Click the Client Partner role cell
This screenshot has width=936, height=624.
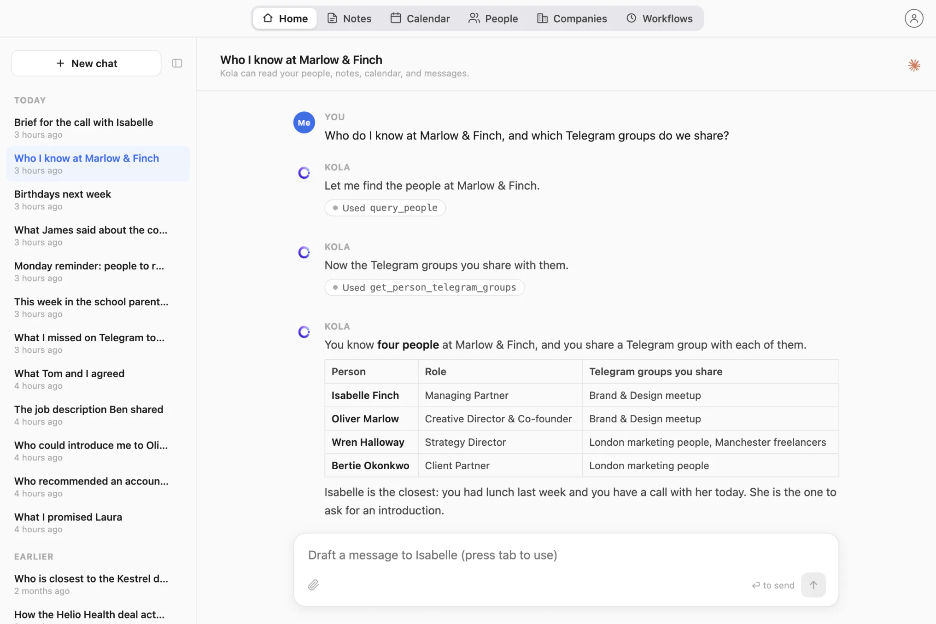pyautogui.click(x=500, y=466)
